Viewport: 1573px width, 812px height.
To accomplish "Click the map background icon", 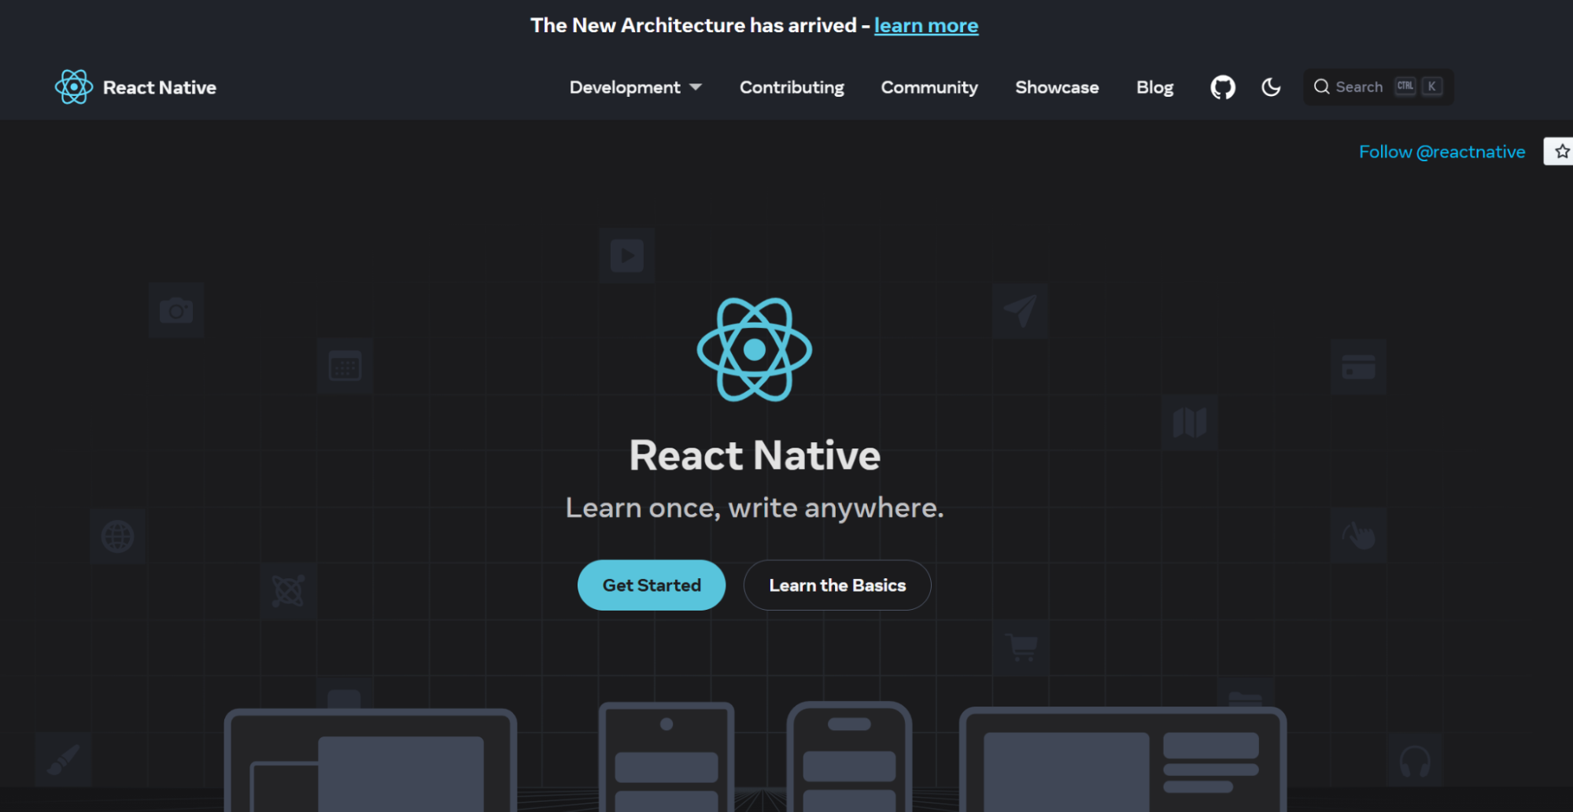I will [1190, 423].
